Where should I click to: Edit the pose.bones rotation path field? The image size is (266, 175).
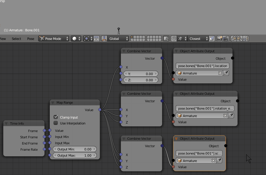(205, 108)
